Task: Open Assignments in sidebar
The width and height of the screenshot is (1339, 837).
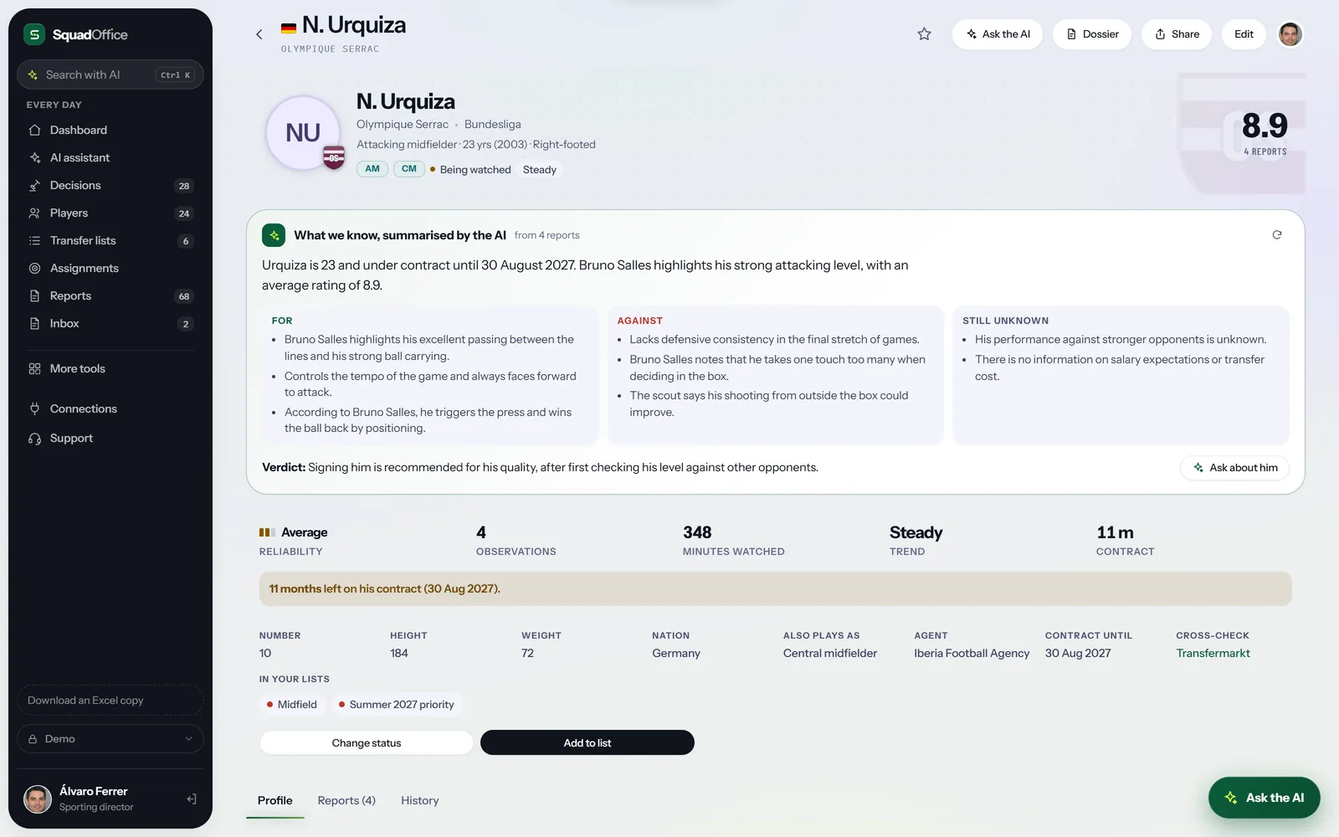Action: 110,268
